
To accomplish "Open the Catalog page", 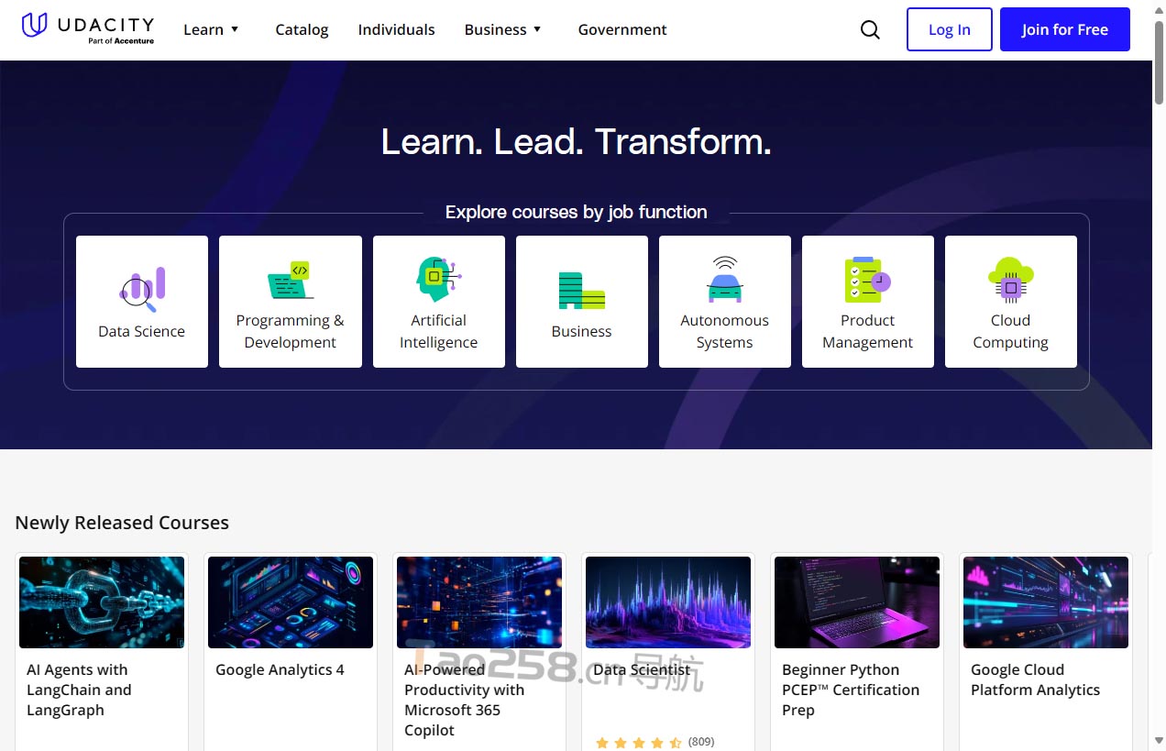I will point(302,29).
